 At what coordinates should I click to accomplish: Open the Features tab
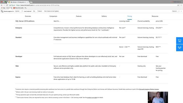pos(79,16)
